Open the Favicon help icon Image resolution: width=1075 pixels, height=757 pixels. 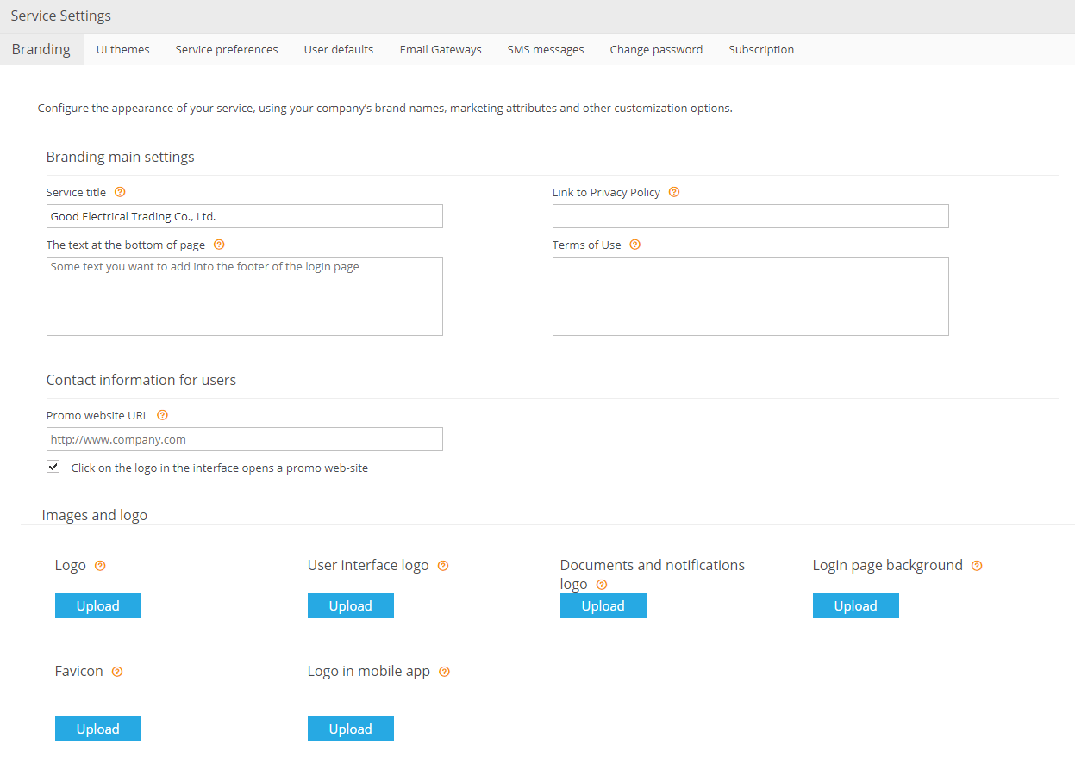(x=117, y=672)
